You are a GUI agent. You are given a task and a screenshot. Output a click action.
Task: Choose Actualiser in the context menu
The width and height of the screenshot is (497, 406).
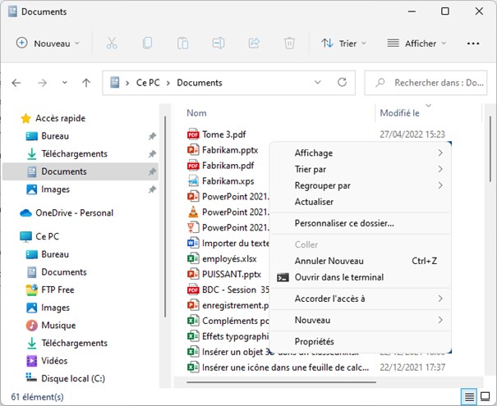(314, 202)
